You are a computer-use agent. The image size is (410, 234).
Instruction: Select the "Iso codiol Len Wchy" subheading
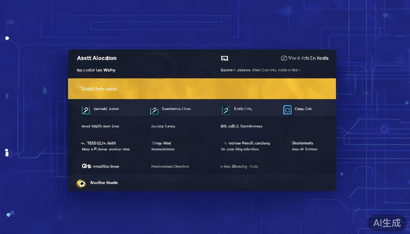(x=96, y=70)
